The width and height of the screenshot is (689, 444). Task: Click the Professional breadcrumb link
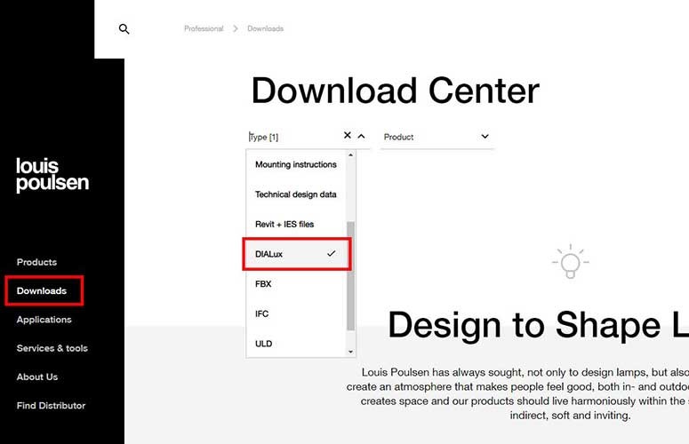point(204,29)
